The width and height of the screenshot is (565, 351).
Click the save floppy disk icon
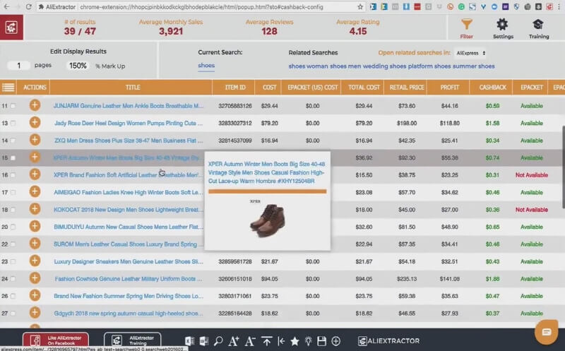(321, 341)
